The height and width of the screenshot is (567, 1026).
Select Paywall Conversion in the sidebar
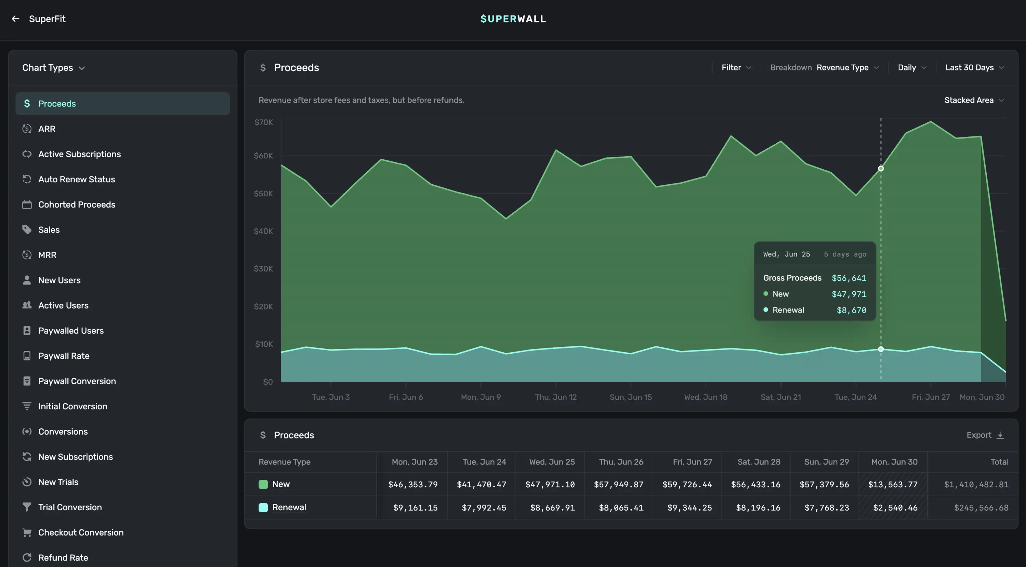tap(77, 381)
